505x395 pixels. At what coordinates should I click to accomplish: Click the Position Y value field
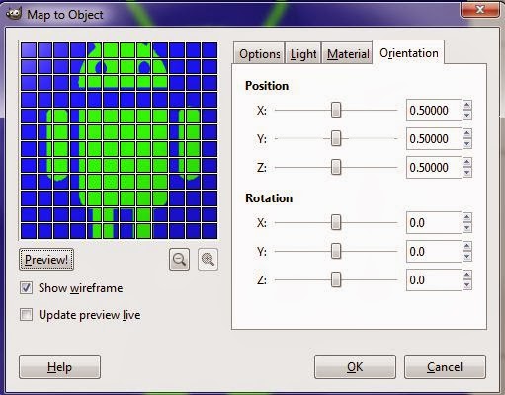point(434,138)
